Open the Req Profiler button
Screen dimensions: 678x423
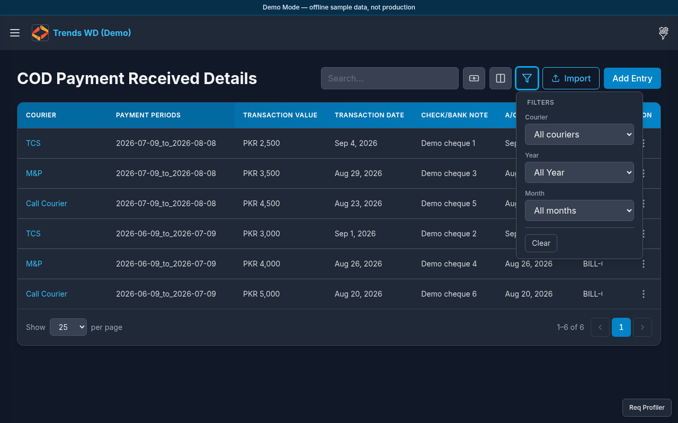click(x=647, y=408)
